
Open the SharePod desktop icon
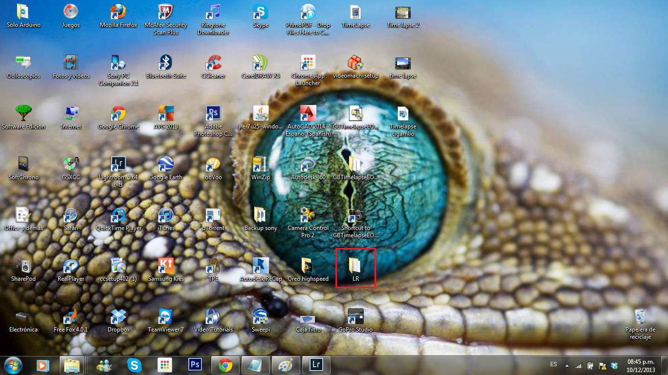(x=23, y=270)
